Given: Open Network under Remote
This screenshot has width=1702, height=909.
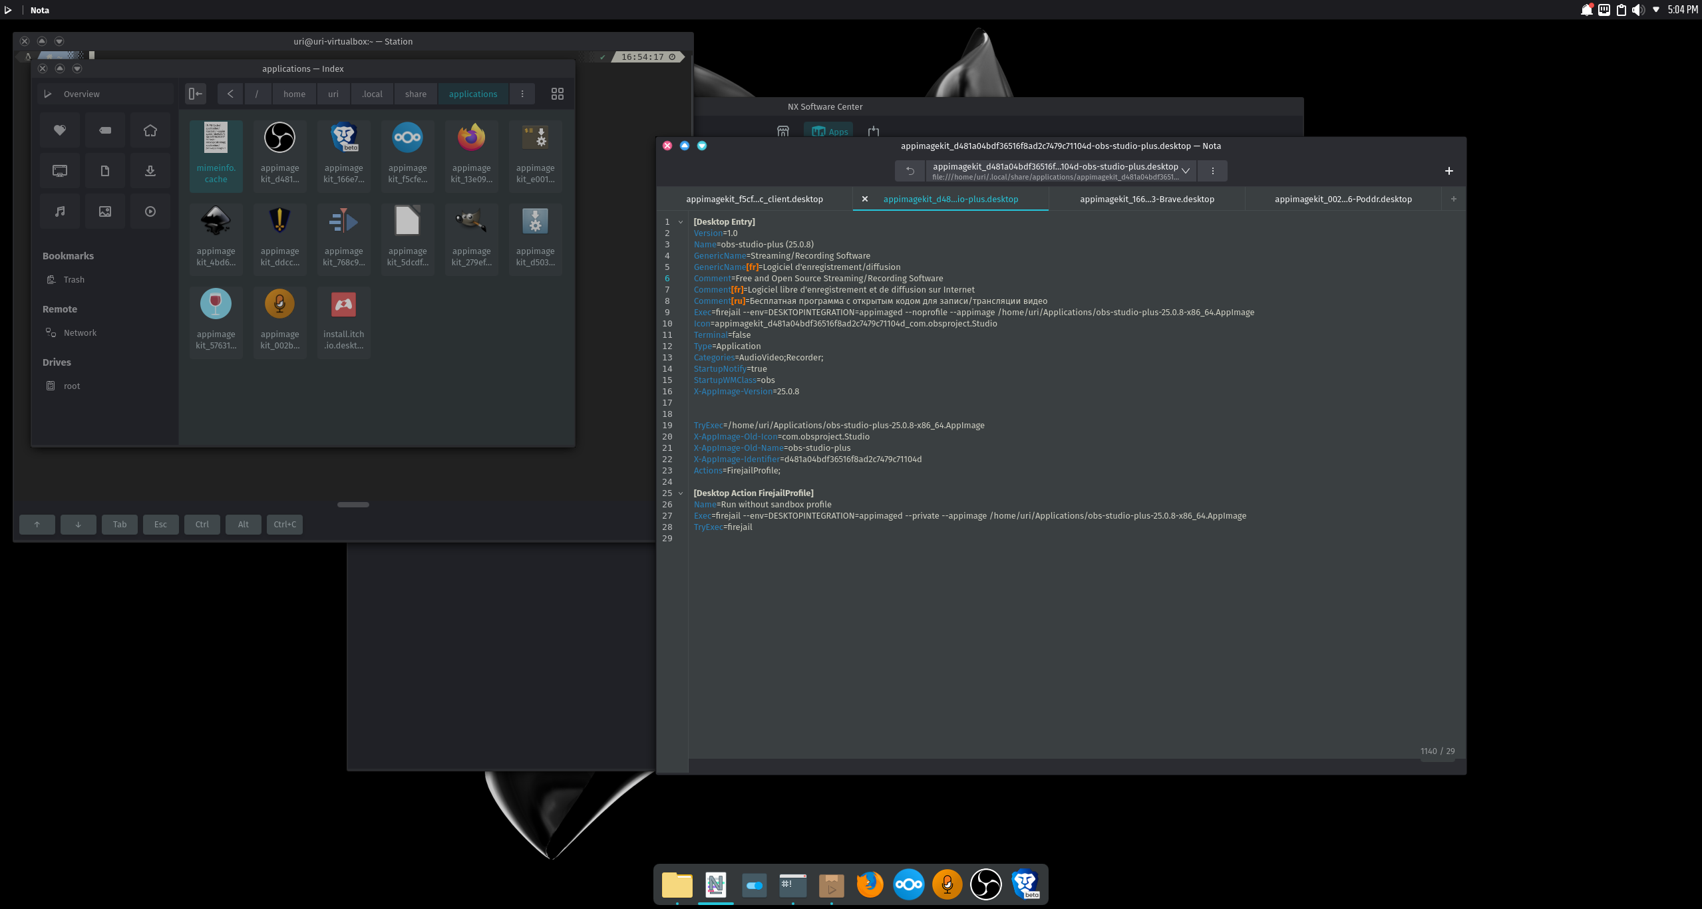Looking at the screenshot, I should pyautogui.click(x=80, y=332).
